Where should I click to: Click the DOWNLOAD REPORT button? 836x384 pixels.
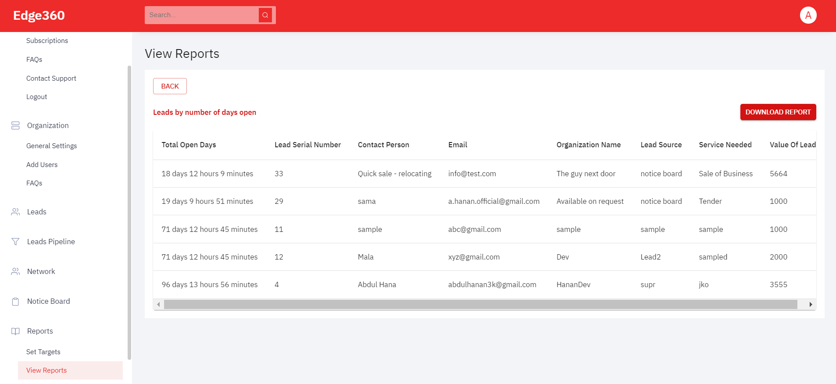tap(778, 112)
